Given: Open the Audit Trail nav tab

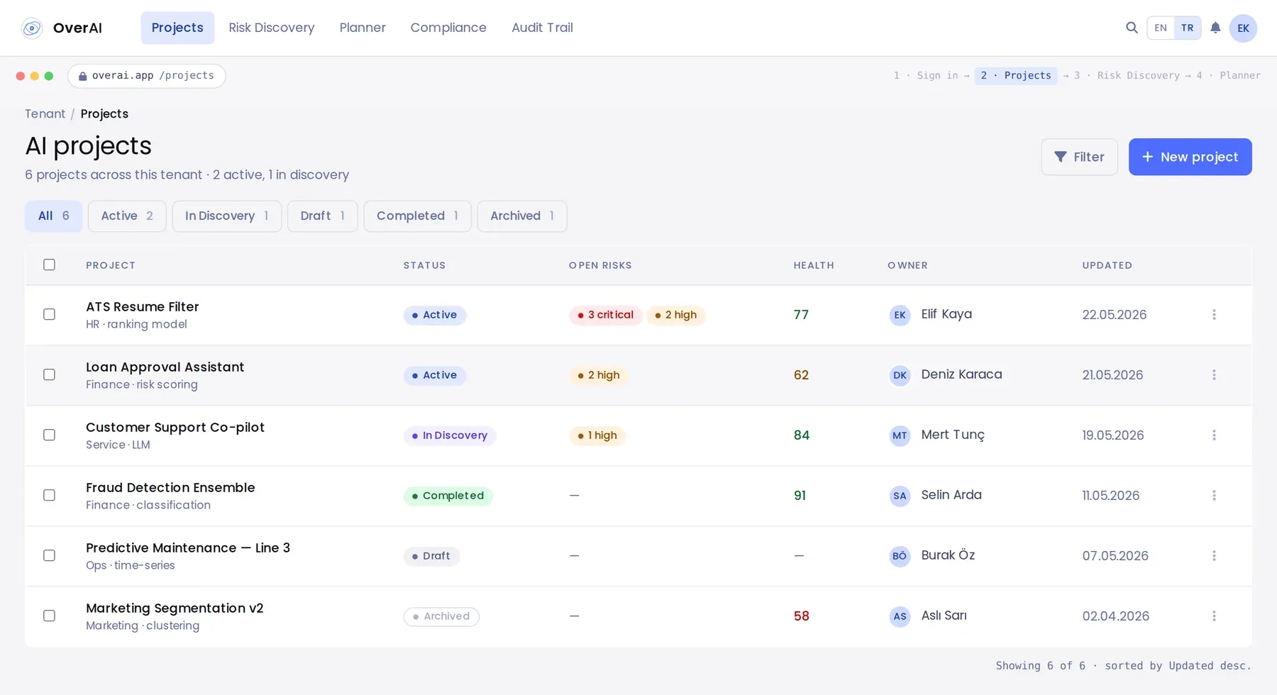Looking at the screenshot, I should pyautogui.click(x=542, y=28).
